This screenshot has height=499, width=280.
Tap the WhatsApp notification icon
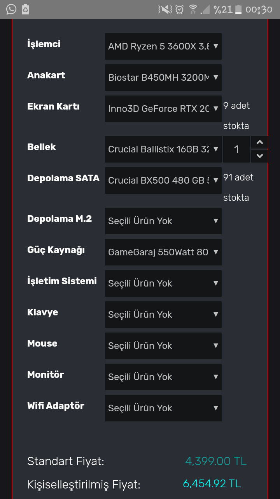click(x=11, y=9)
